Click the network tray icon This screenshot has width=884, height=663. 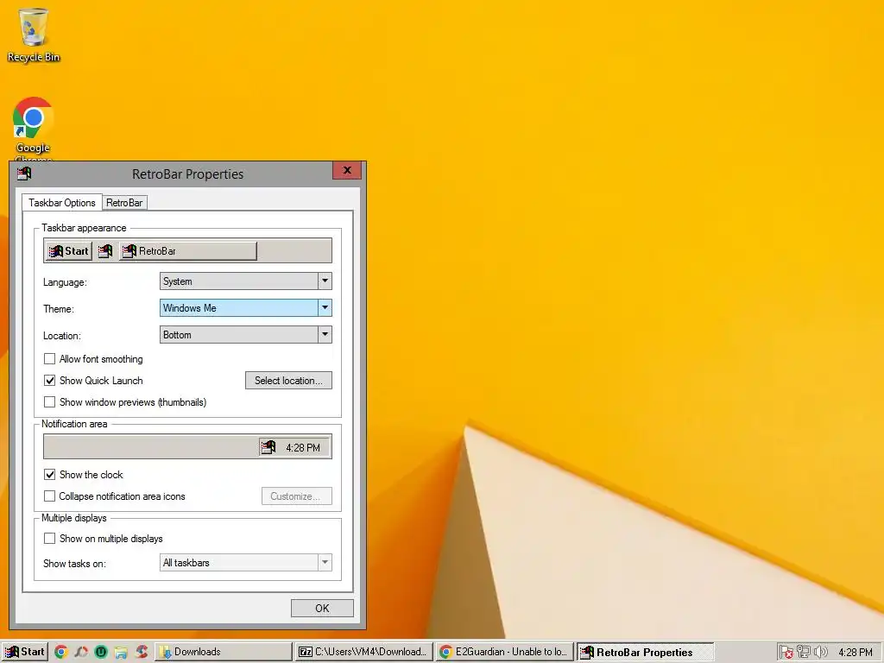(x=804, y=653)
